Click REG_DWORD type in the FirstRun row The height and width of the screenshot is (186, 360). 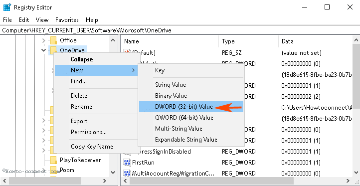(238, 163)
